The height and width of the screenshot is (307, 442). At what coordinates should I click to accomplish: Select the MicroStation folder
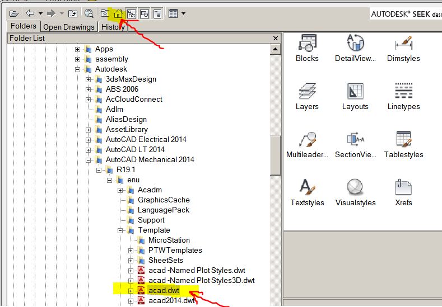[x=169, y=240]
